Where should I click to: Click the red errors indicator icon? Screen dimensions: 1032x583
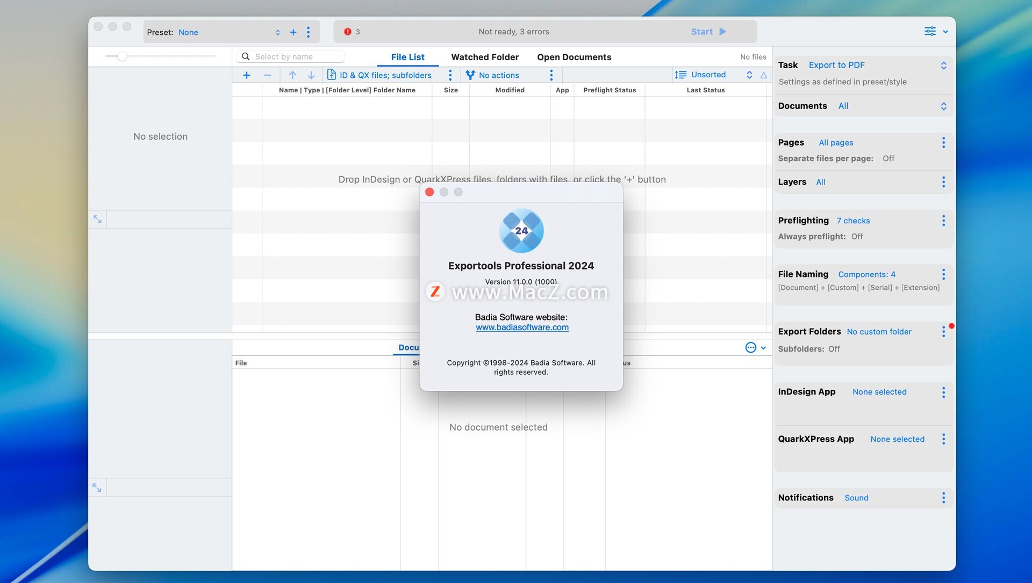[x=348, y=32]
